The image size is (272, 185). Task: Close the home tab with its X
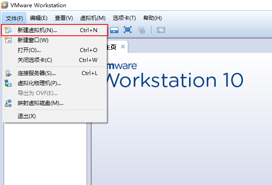click(123, 47)
